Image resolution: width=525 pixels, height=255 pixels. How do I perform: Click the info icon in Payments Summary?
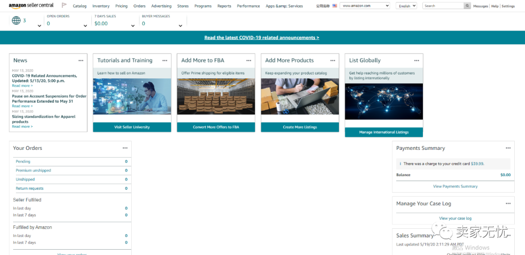click(400, 164)
